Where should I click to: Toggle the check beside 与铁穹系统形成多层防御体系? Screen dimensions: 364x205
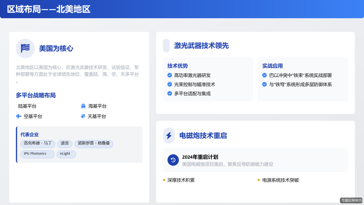point(264,84)
